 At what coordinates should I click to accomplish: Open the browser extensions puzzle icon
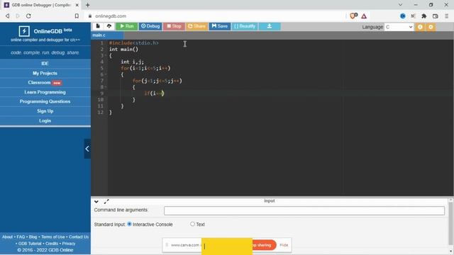click(x=424, y=16)
